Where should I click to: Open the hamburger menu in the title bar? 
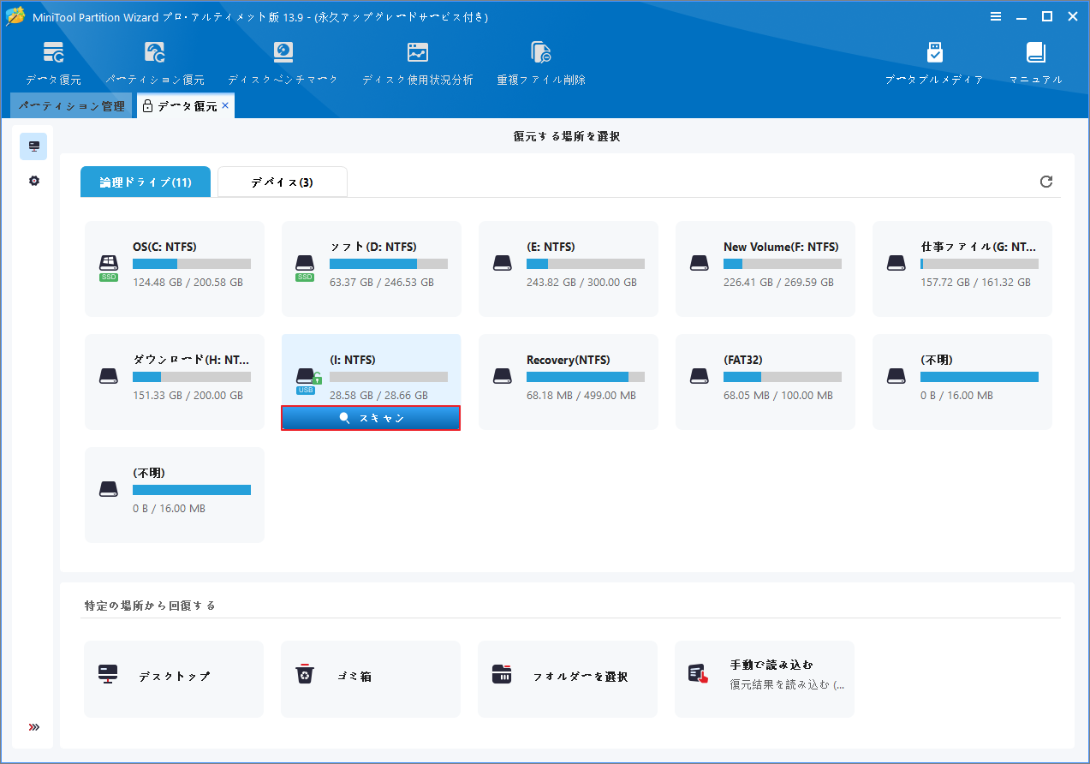coord(996,16)
